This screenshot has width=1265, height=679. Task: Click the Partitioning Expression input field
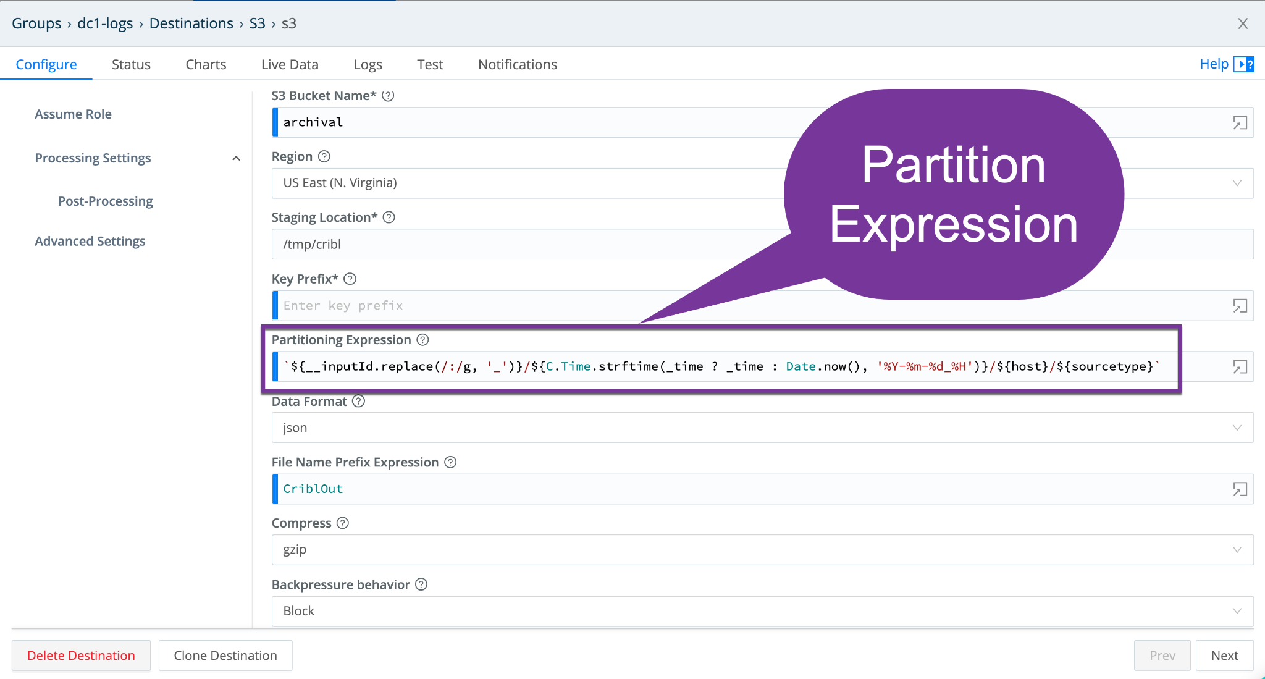click(x=720, y=365)
